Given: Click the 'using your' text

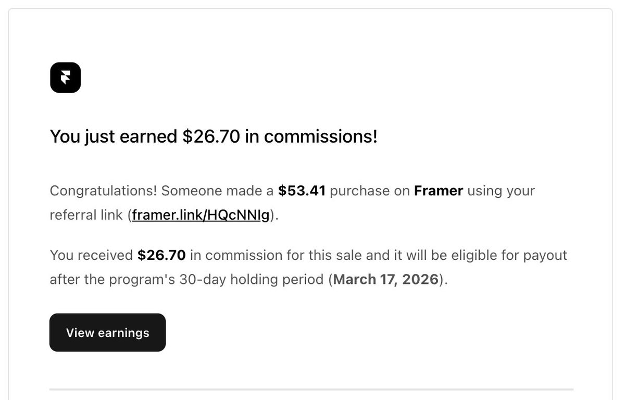Looking at the screenshot, I should click(x=501, y=191).
